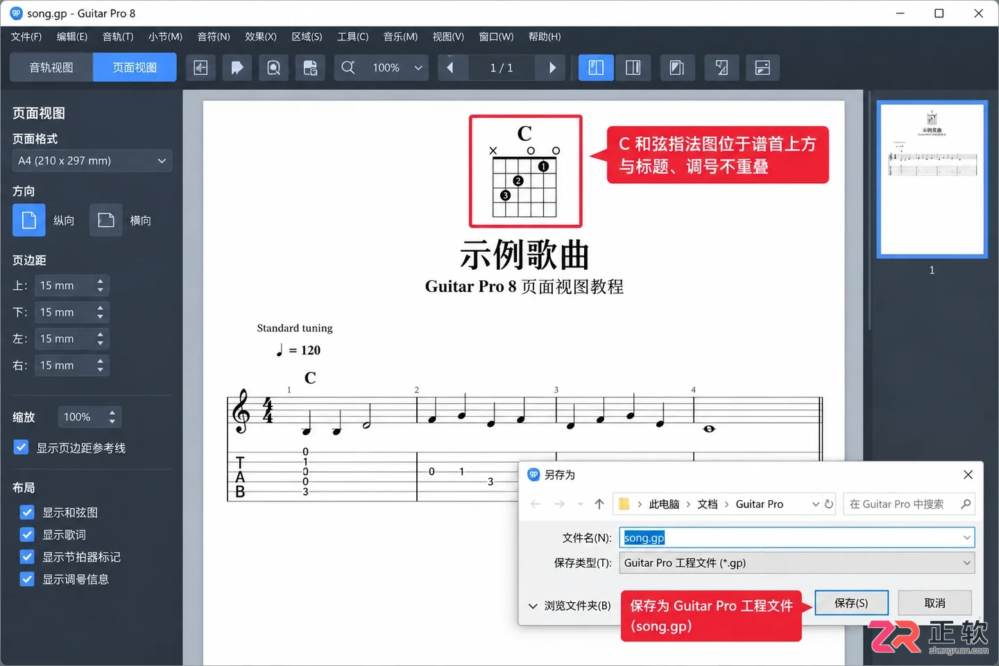Open the 音符(N) menu
This screenshot has height=666, width=999.
[x=214, y=37]
